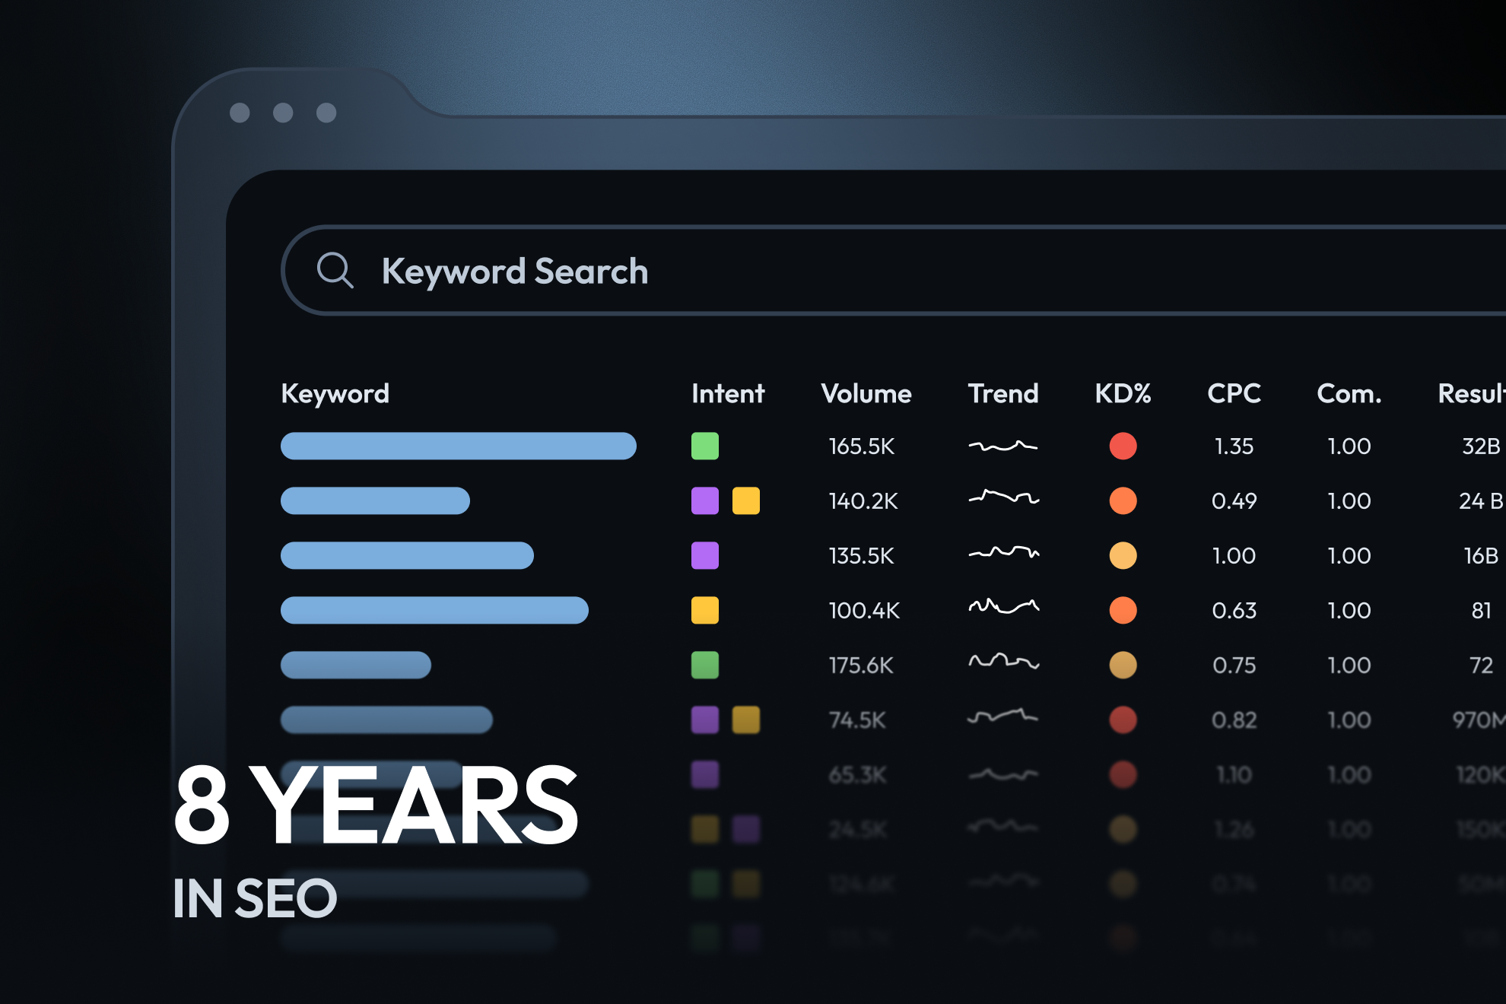This screenshot has width=1506, height=1004.
Task: Click the Keyword column header
Action: click(335, 393)
